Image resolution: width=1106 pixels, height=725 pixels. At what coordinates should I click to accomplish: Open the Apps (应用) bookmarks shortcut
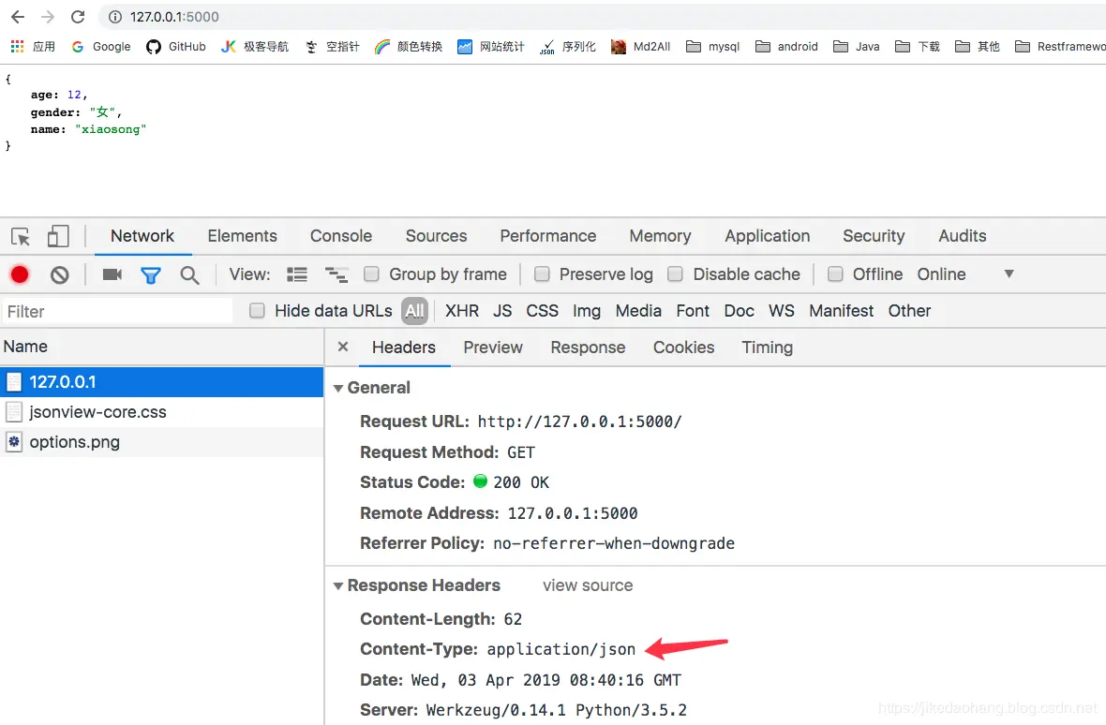[33, 47]
